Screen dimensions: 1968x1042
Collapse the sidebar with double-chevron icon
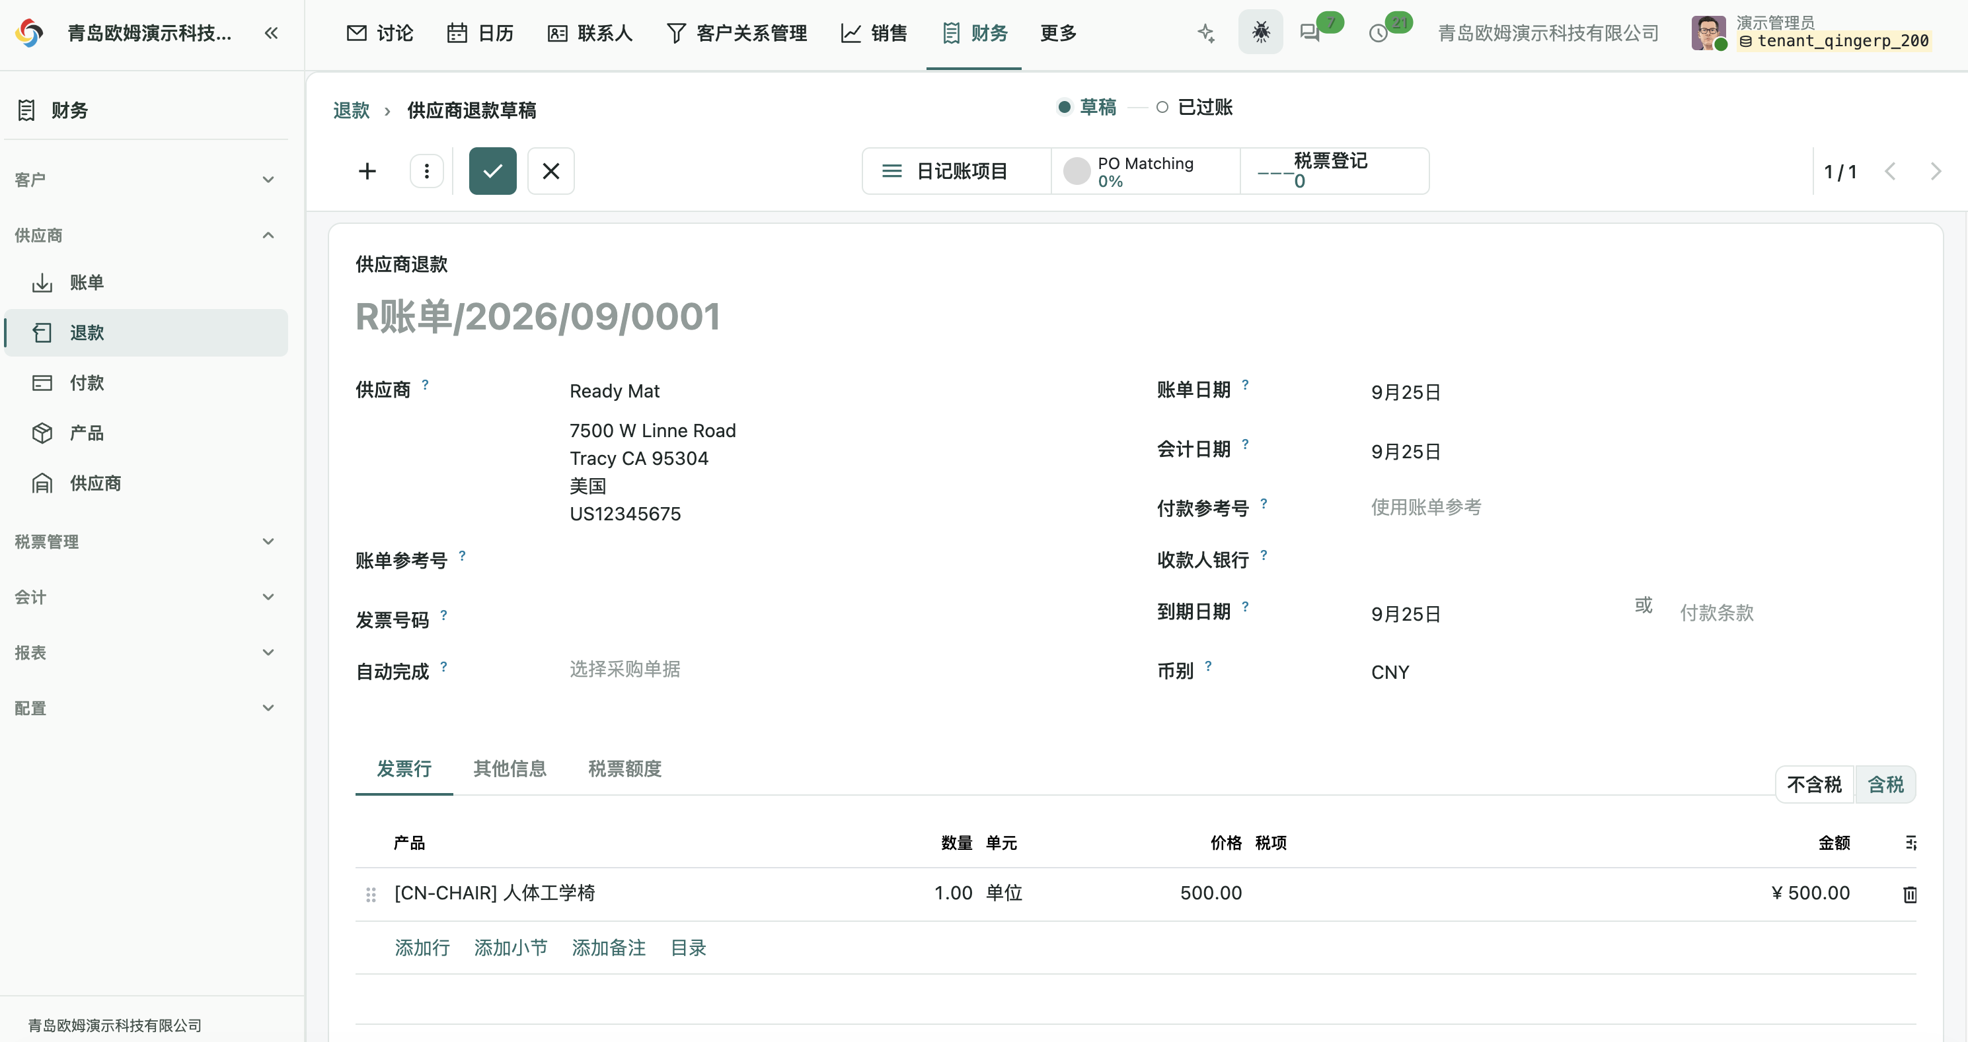[x=271, y=33]
